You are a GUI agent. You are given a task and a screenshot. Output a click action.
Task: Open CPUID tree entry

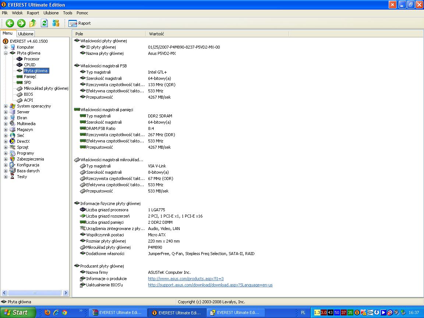[29, 65]
